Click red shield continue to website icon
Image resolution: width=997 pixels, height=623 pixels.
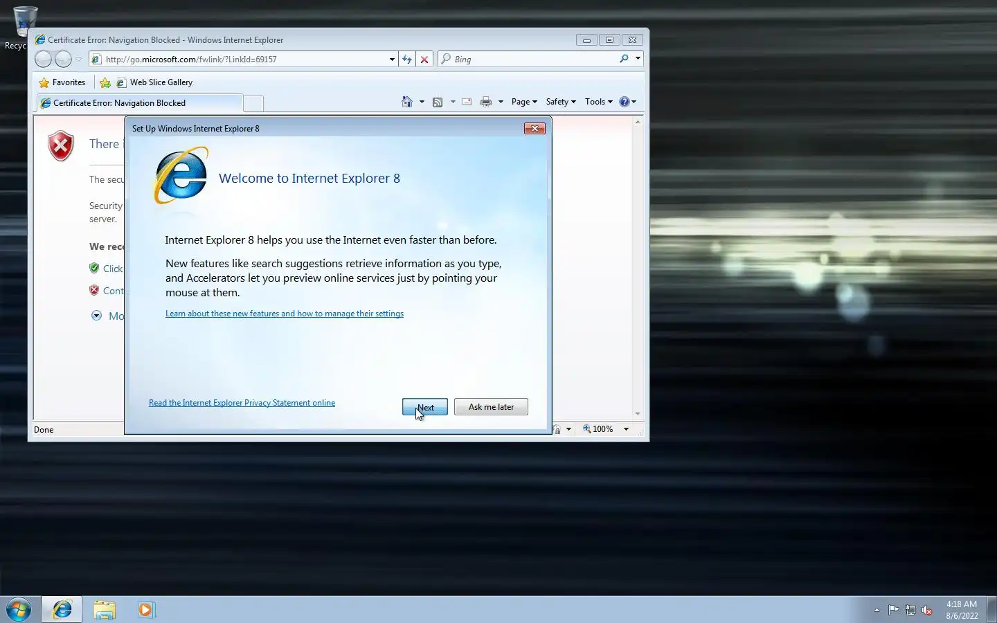click(94, 290)
